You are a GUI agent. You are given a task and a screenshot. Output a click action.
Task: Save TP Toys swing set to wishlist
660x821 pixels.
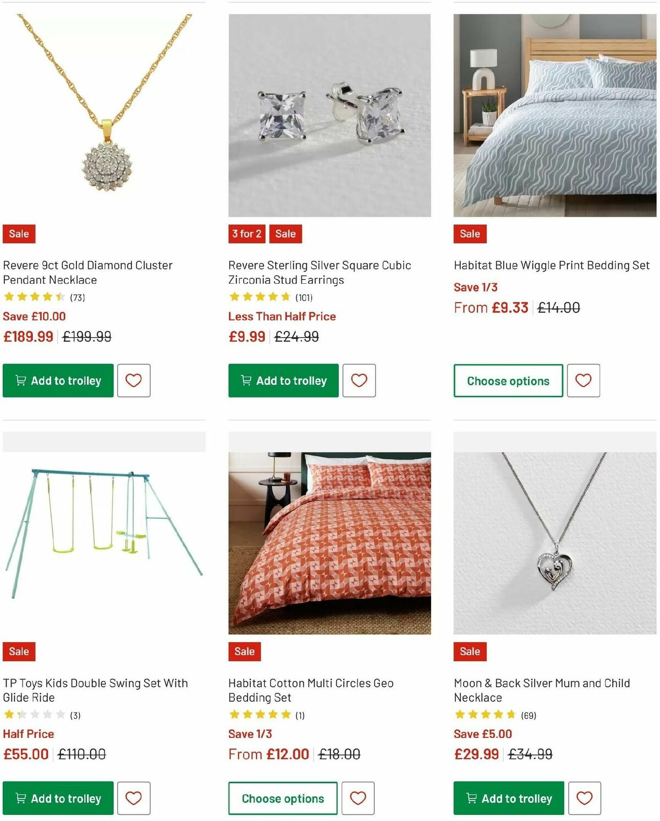(134, 798)
